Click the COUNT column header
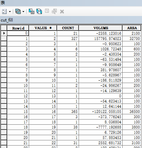The image size is (142, 148). [x=68, y=28]
